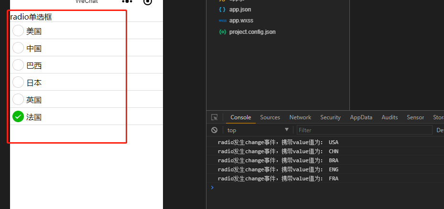This screenshot has height=209, width=444.
Task: Switch to the Network tab
Action: [x=300, y=117]
